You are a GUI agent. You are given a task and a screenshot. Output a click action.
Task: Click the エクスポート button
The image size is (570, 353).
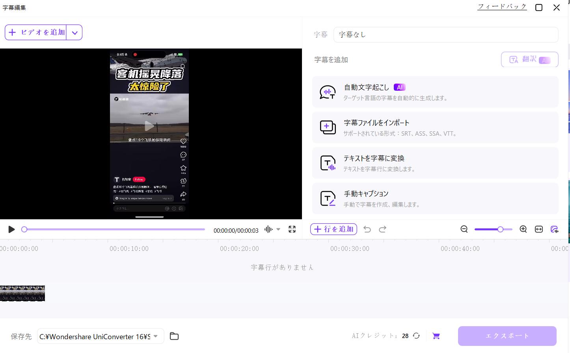tap(507, 336)
